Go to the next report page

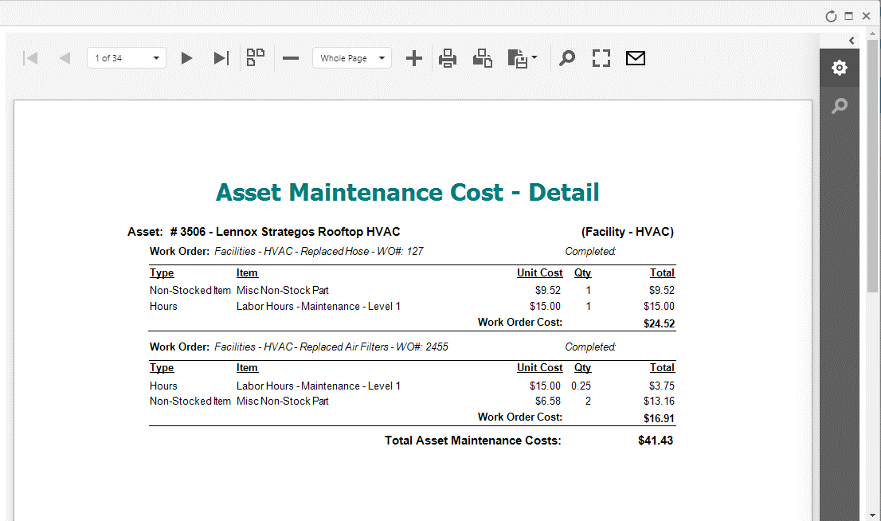pos(186,58)
